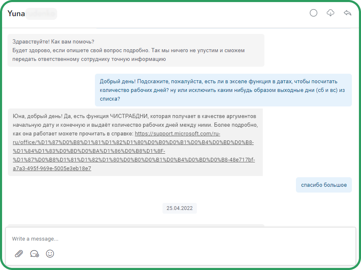Image resolution: width=361 pixels, height=270 pixels.
Task: Click the blurred surname next to Yuna
Action: [x=41, y=14]
